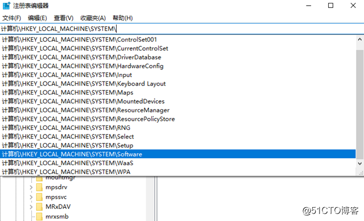Select the MRxDAV key label
The height and width of the screenshot is (221, 364).
58,207
